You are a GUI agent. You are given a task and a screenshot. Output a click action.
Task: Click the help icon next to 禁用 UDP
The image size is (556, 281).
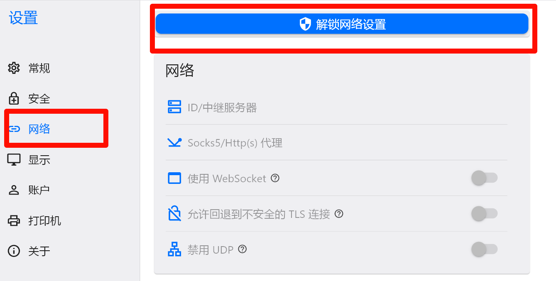[x=242, y=249]
